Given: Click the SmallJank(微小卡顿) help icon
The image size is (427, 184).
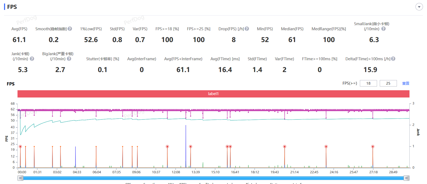Looking at the screenshot, I should [383, 29].
